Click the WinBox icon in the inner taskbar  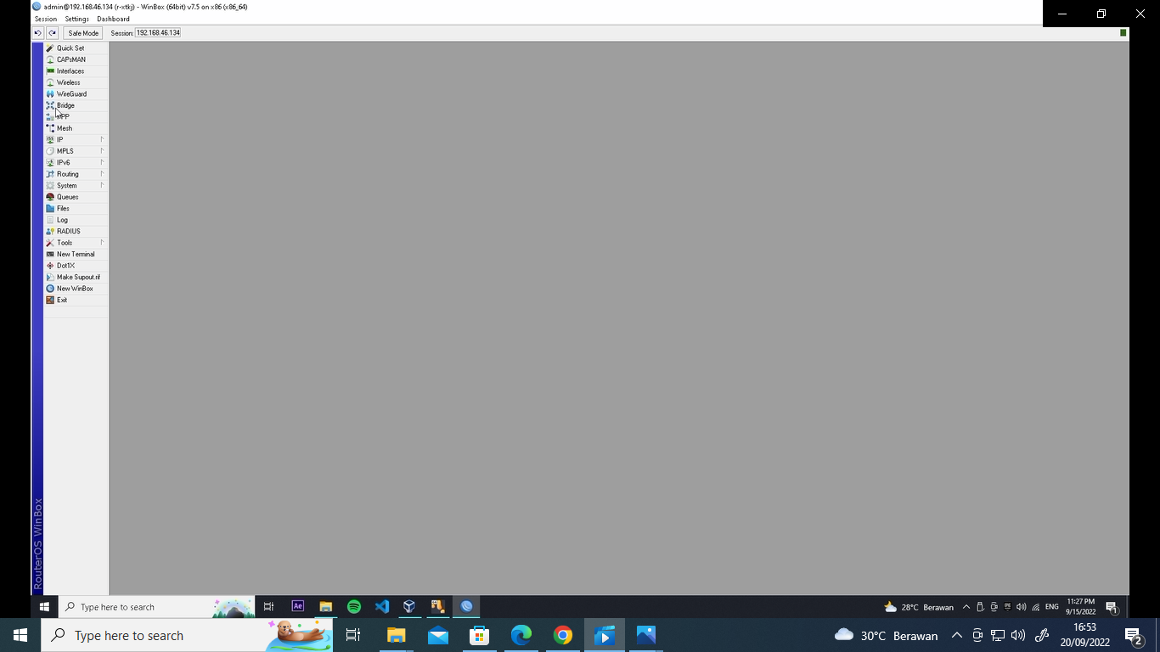coord(466,606)
